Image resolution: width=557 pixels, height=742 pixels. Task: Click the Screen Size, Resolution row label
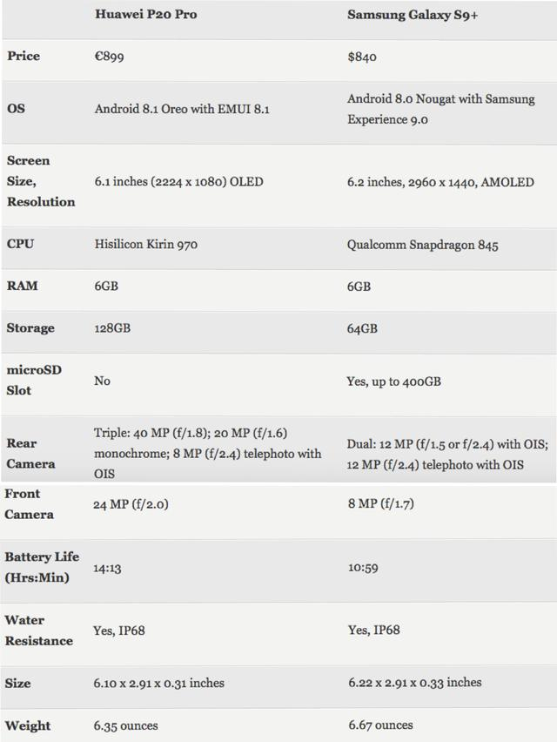(x=40, y=181)
